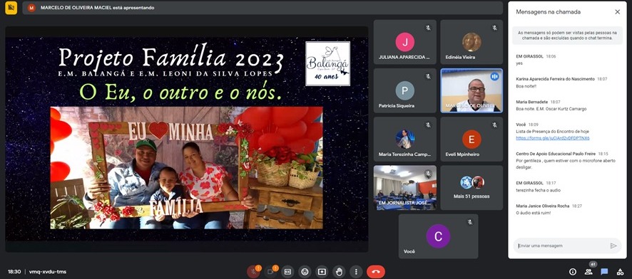Hang up using the red leave call button
The width and height of the screenshot is (632, 279).
tap(376, 272)
